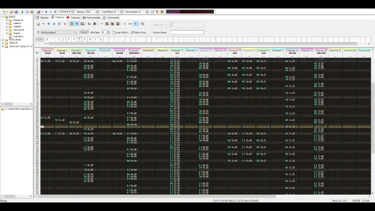Select Comments in the tree view
The height and width of the screenshot is (211, 375).
click(x=18, y=36)
